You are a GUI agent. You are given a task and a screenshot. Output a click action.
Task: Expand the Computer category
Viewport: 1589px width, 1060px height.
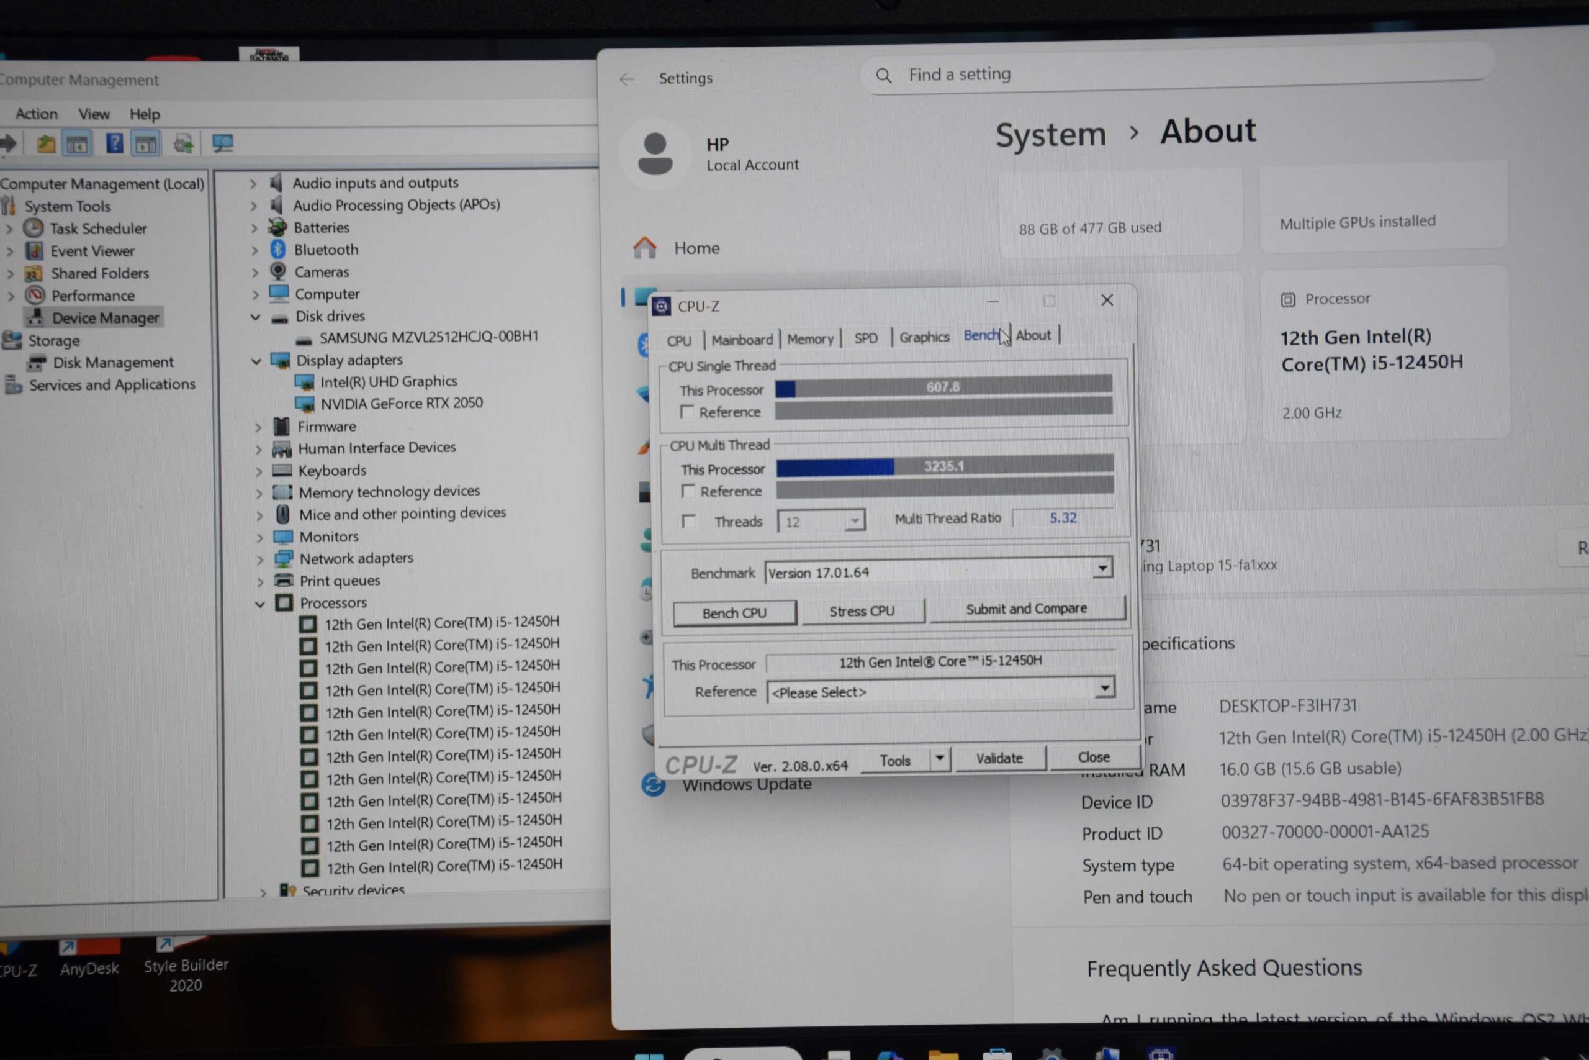click(x=254, y=295)
